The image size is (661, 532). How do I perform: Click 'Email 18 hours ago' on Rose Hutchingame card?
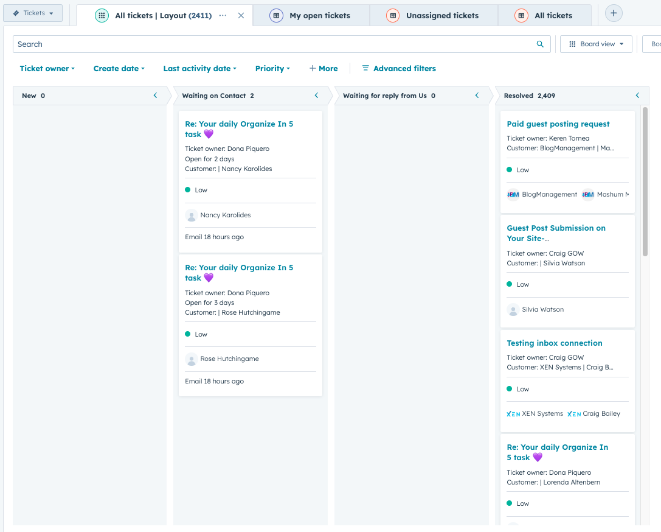pyautogui.click(x=214, y=382)
